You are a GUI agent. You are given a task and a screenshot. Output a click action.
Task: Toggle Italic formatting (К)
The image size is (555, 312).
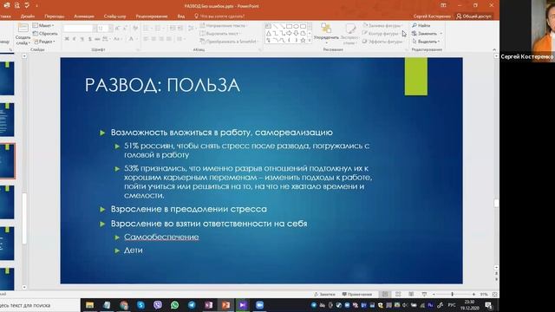click(74, 39)
